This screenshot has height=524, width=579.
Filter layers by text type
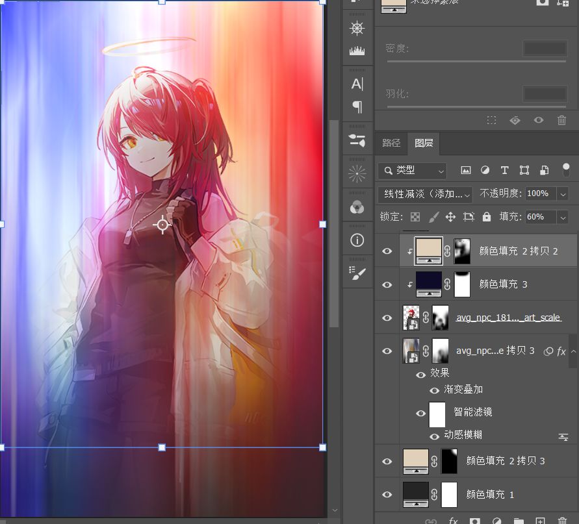pos(504,171)
